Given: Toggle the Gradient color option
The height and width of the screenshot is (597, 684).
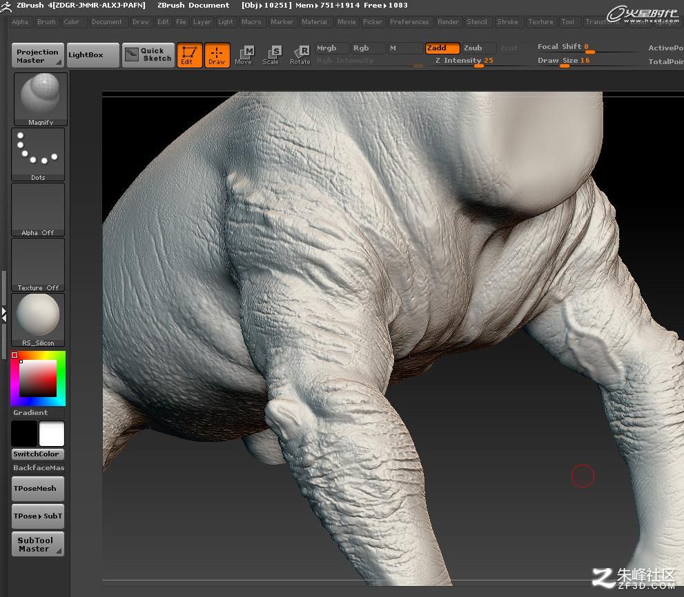Looking at the screenshot, I should tap(38, 413).
